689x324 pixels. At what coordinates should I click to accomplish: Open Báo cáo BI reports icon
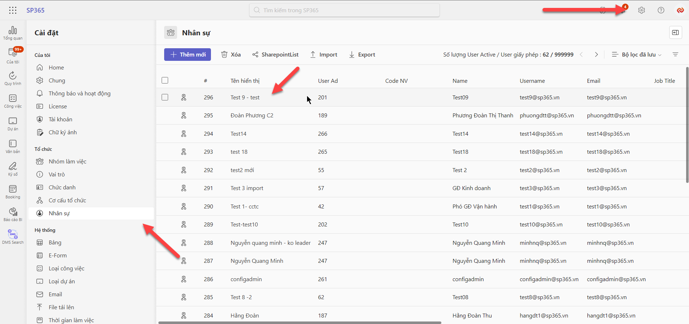(x=13, y=214)
